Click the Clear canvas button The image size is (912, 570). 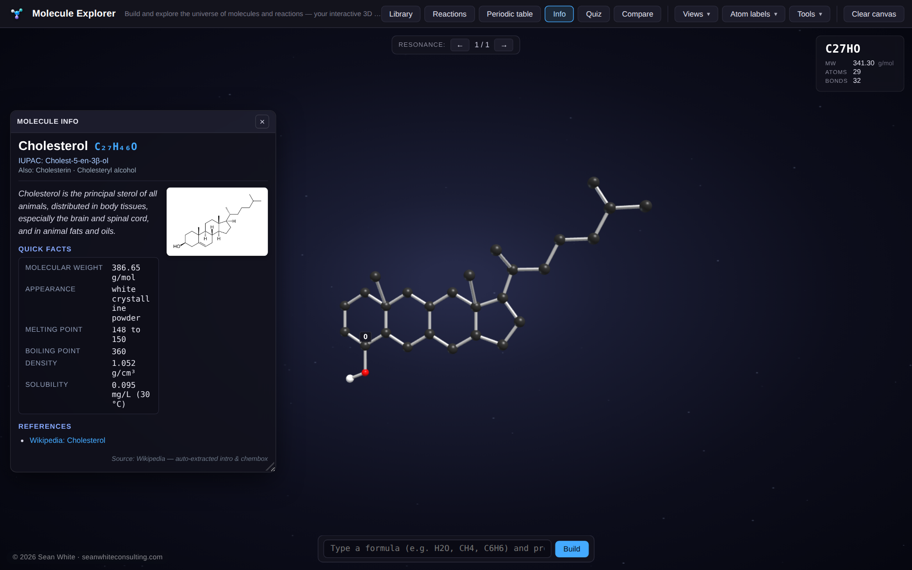pyautogui.click(x=874, y=14)
